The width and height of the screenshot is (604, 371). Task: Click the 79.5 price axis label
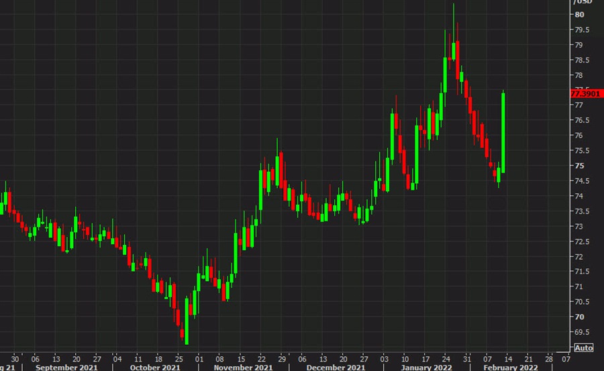point(582,30)
